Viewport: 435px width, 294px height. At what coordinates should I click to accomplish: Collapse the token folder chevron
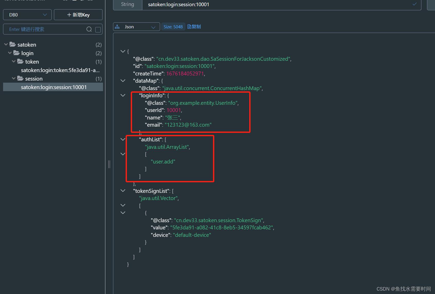point(14,62)
